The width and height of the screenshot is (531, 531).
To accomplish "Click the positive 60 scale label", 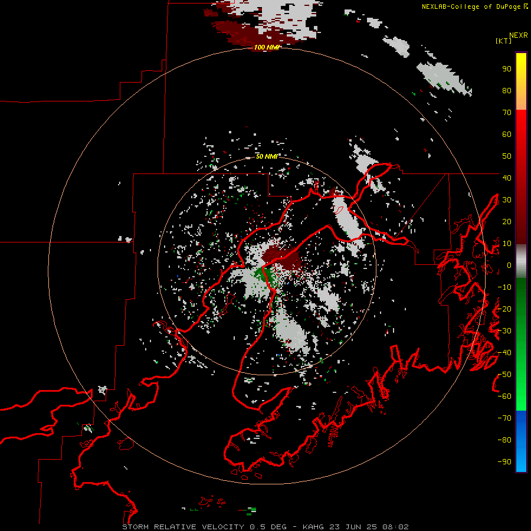I will point(507,134).
